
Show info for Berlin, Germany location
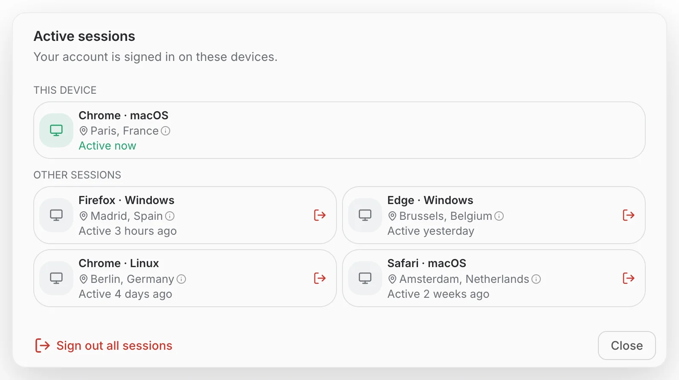[181, 279]
